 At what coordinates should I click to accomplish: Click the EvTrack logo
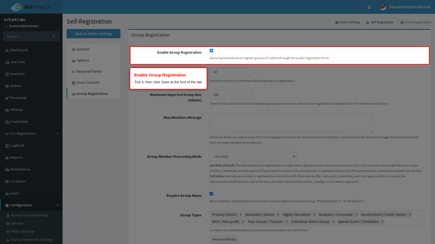coord(31,7)
